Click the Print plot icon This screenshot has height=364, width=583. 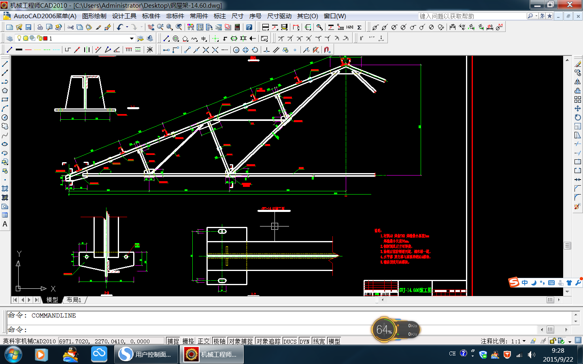40,27
